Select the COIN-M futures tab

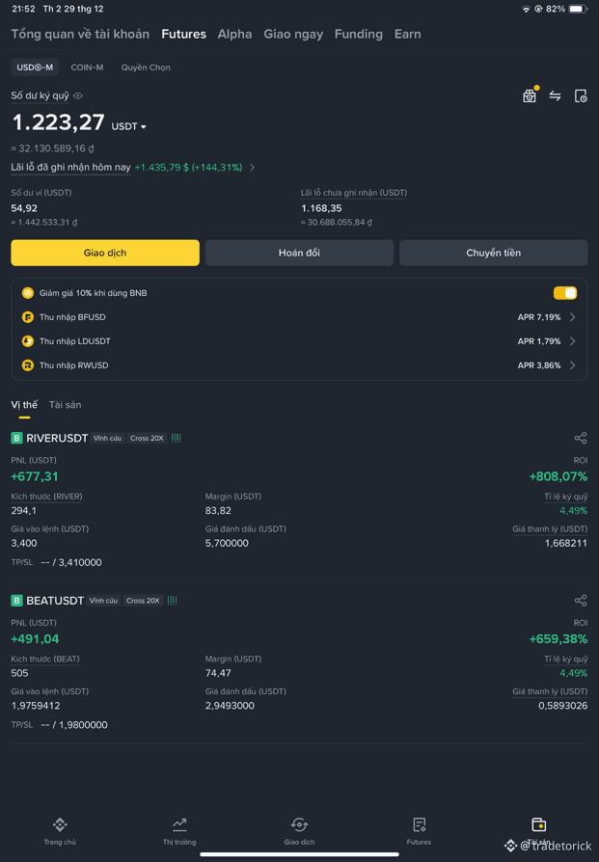coord(87,67)
